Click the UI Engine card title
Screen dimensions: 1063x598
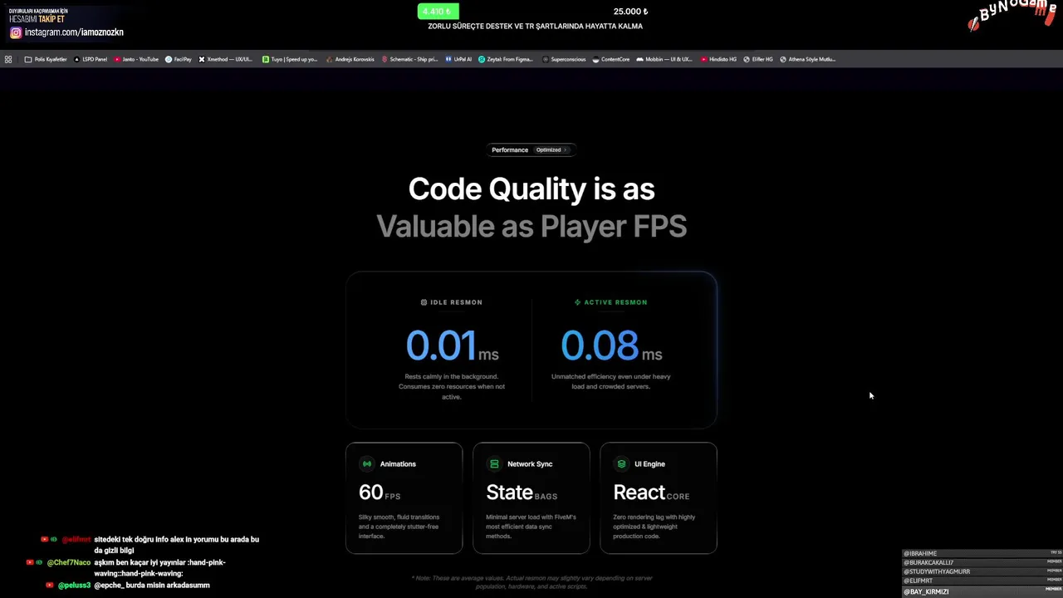tap(649, 464)
